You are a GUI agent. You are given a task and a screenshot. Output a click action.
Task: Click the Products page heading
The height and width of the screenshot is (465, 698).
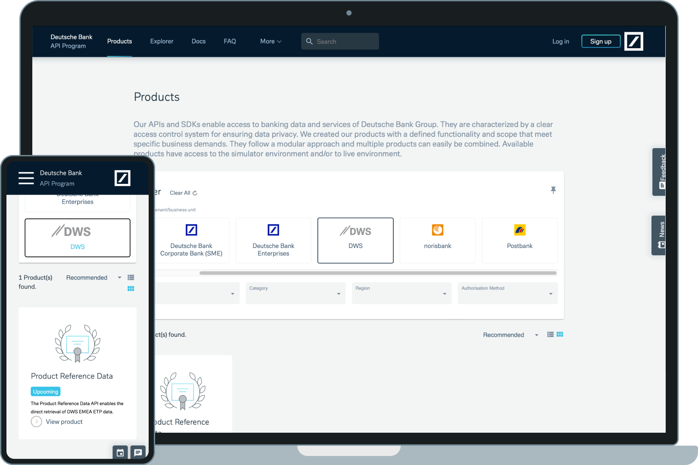point(156,97)
